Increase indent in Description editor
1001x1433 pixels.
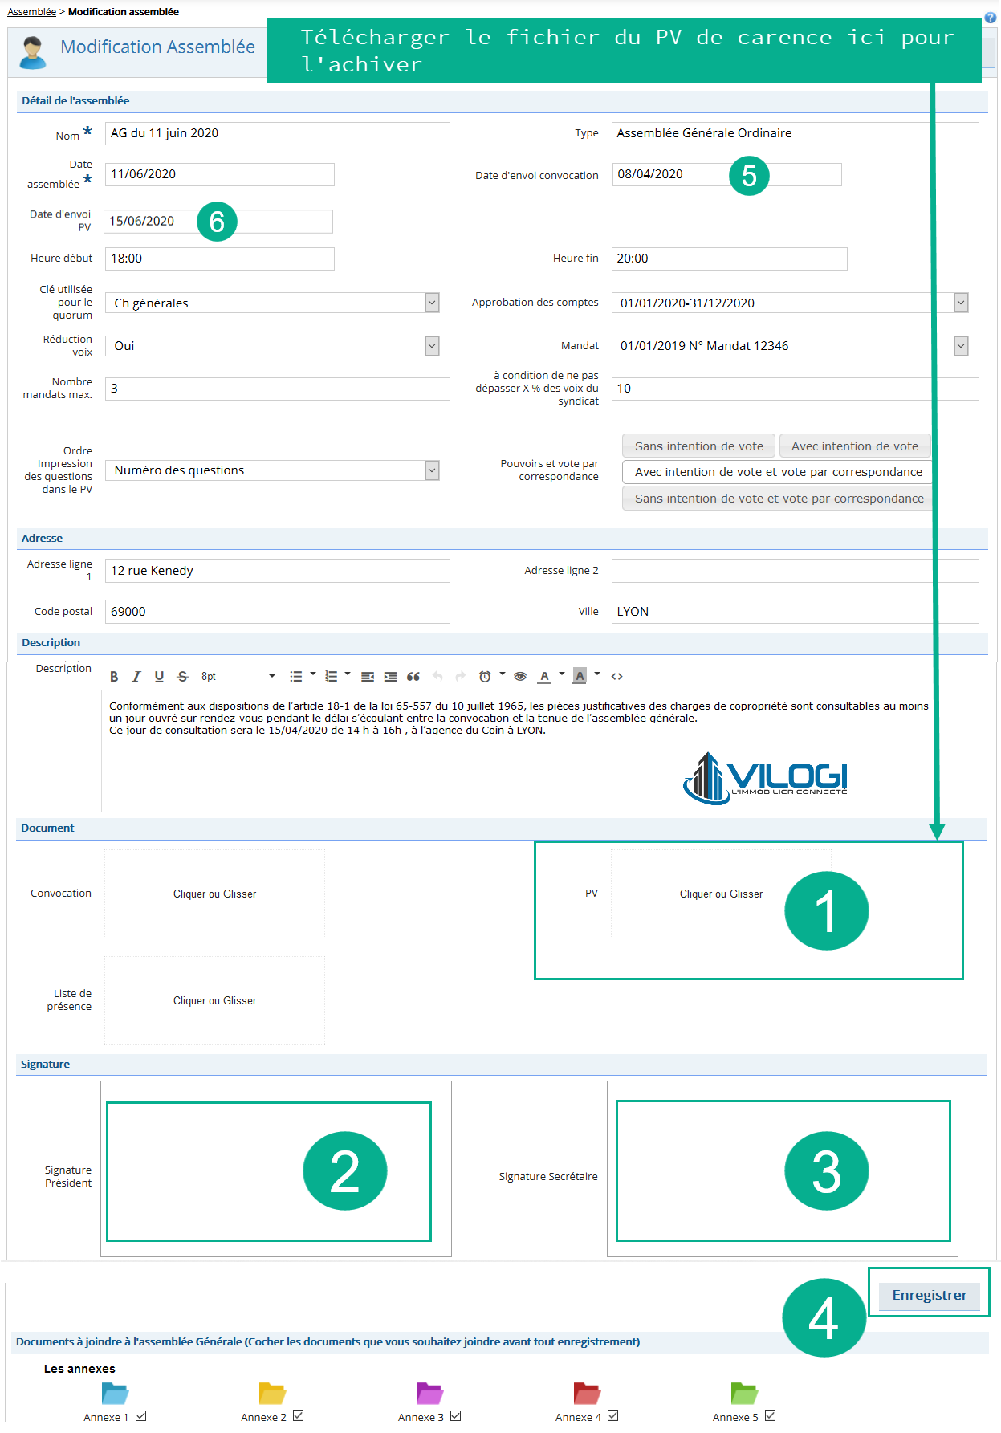(390, 677)
